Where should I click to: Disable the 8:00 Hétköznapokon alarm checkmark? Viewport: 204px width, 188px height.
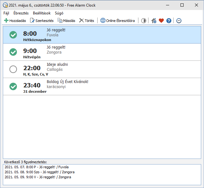point(13,35)
